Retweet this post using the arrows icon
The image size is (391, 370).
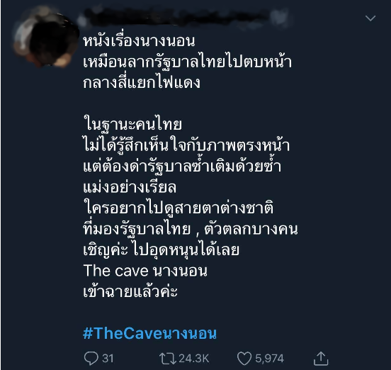168,359
